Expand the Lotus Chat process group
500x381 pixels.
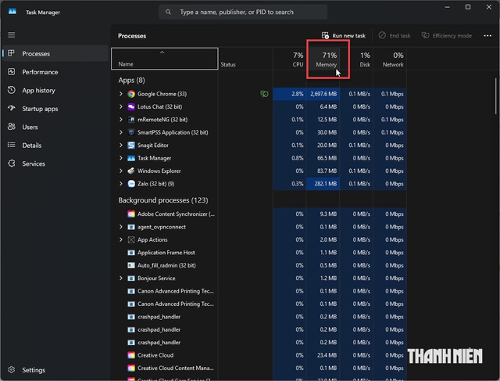click(121, 106)
